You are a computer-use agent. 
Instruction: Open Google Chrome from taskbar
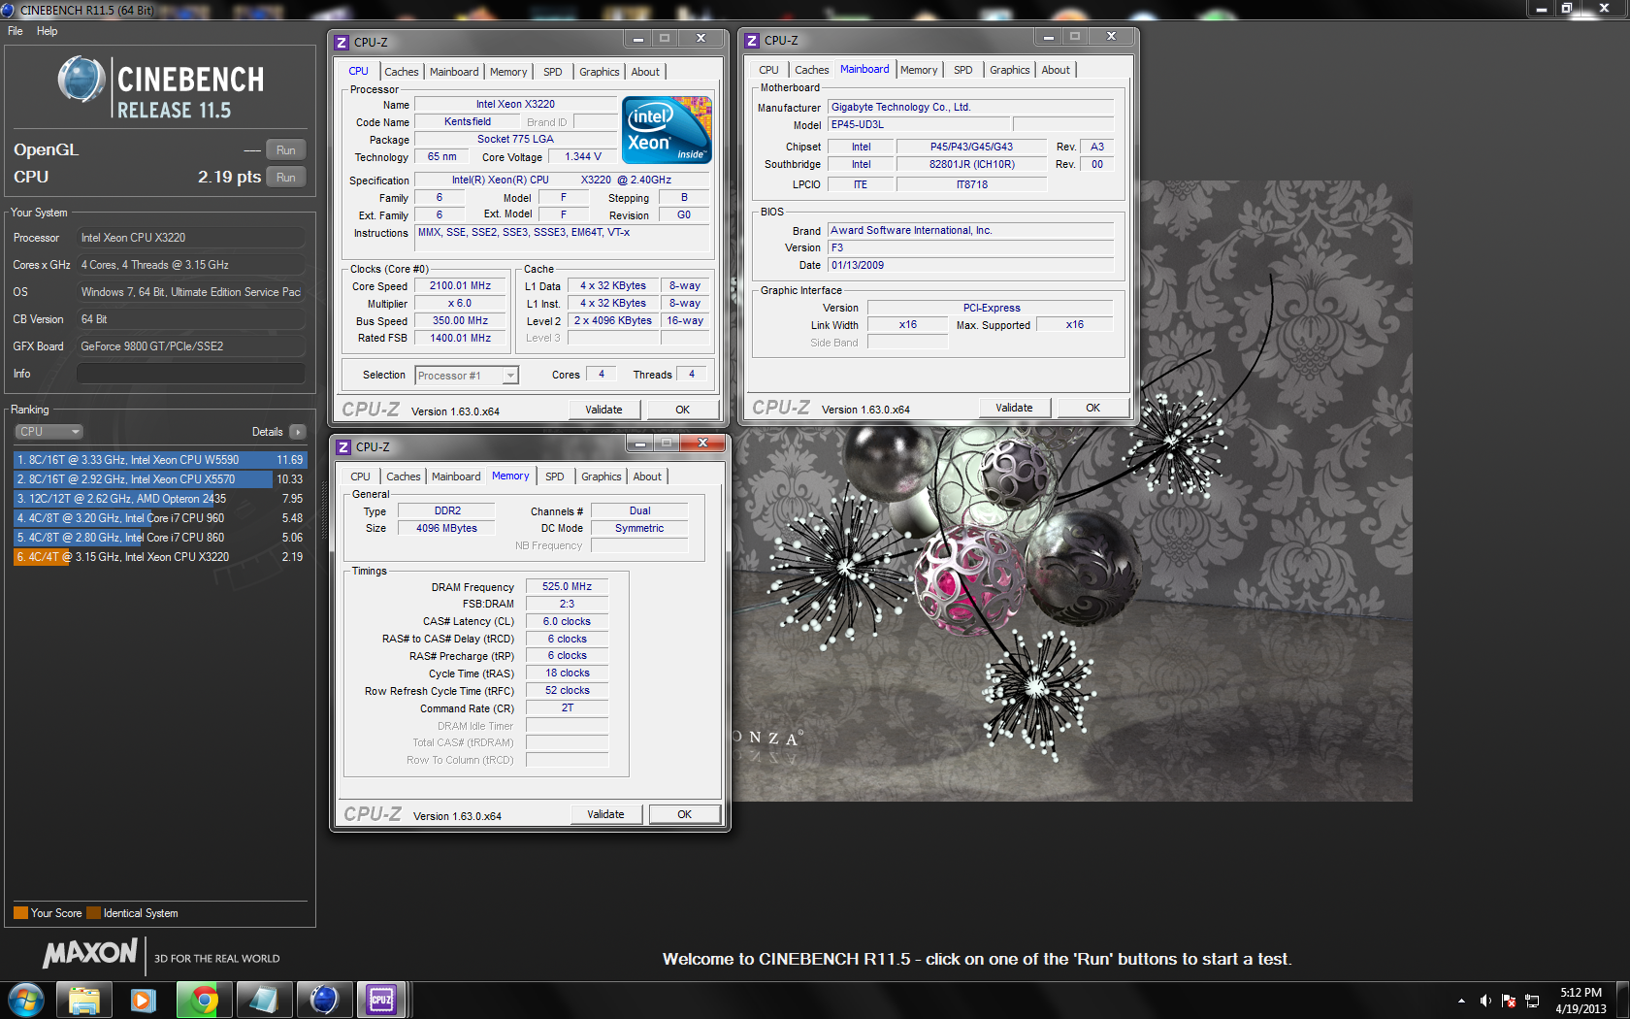pyautogui.click(x=203, y=1000)
